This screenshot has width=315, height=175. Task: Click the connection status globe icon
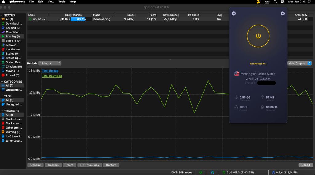coord(201,173)
